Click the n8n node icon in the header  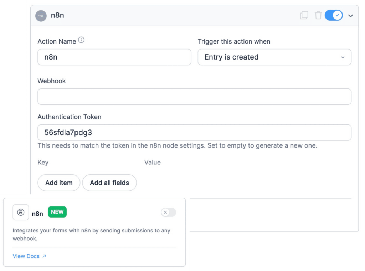pyautogui.click(x=41, y=15)
